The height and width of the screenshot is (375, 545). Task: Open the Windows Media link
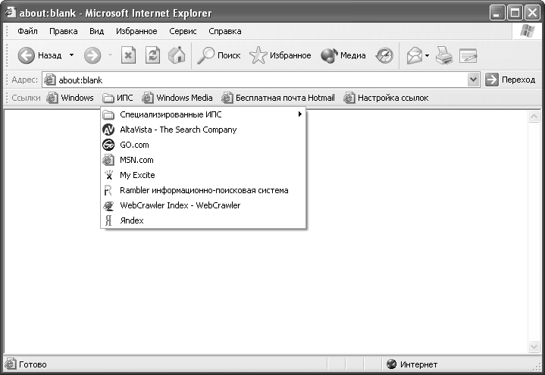(x=177, y=98)
